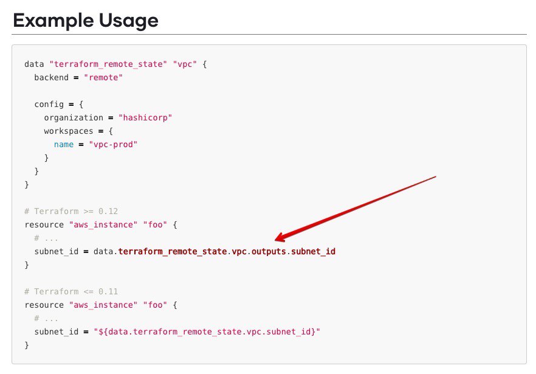Viewport: 536px width, 374px height.
Task: Click the blue "name" attribute
Action: (63, 144)
